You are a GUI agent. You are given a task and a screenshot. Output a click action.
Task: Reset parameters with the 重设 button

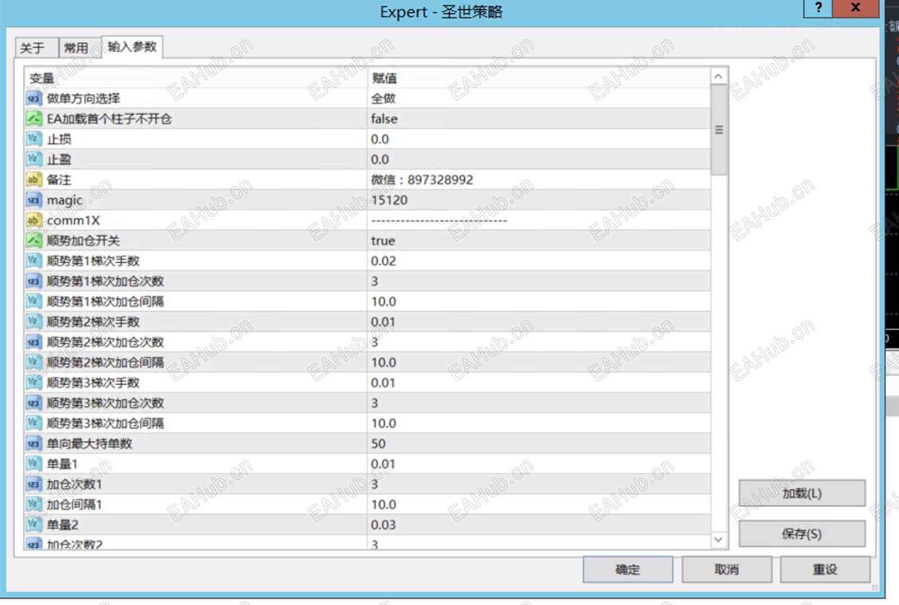click(x=825, y=570)
